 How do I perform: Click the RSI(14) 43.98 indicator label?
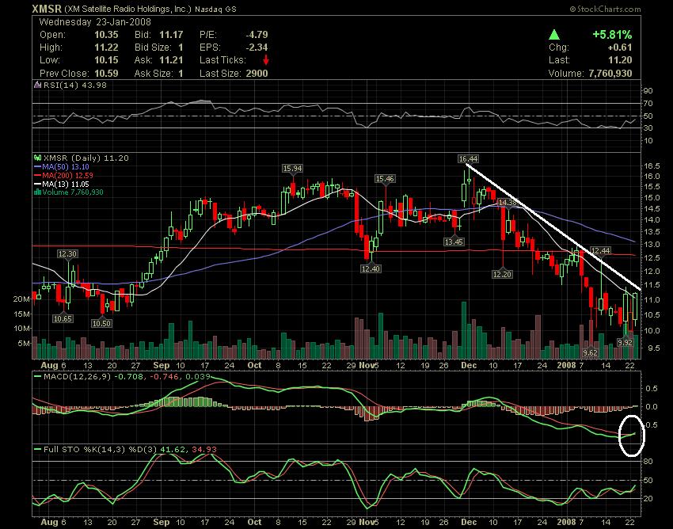75,85
